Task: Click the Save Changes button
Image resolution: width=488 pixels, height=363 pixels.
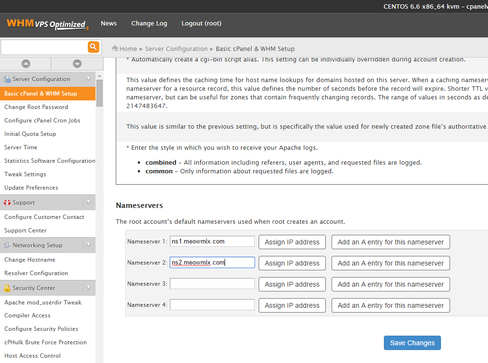Action: 412,343
